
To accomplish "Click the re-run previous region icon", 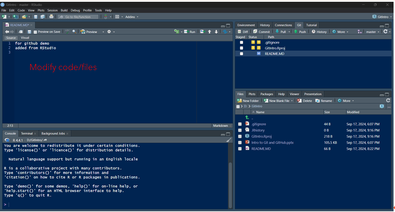I will click(202, 31).
